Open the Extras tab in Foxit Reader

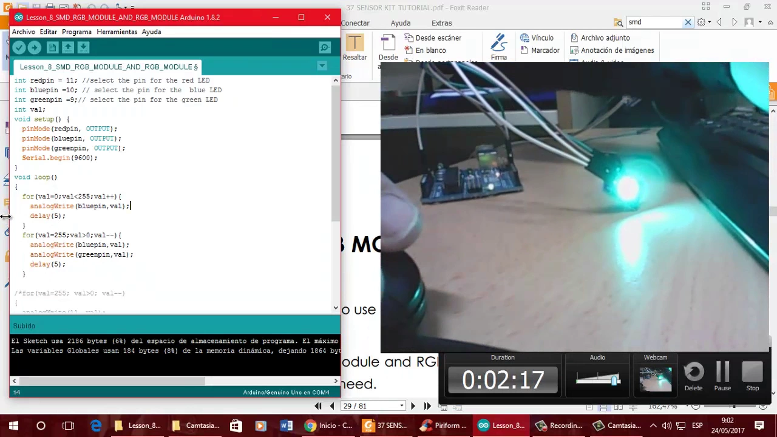click(441, 23)
